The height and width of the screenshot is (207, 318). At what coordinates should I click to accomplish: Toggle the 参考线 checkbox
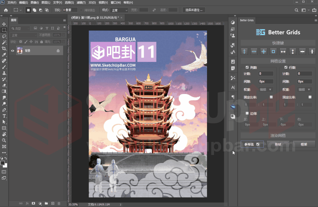point(258,144)
